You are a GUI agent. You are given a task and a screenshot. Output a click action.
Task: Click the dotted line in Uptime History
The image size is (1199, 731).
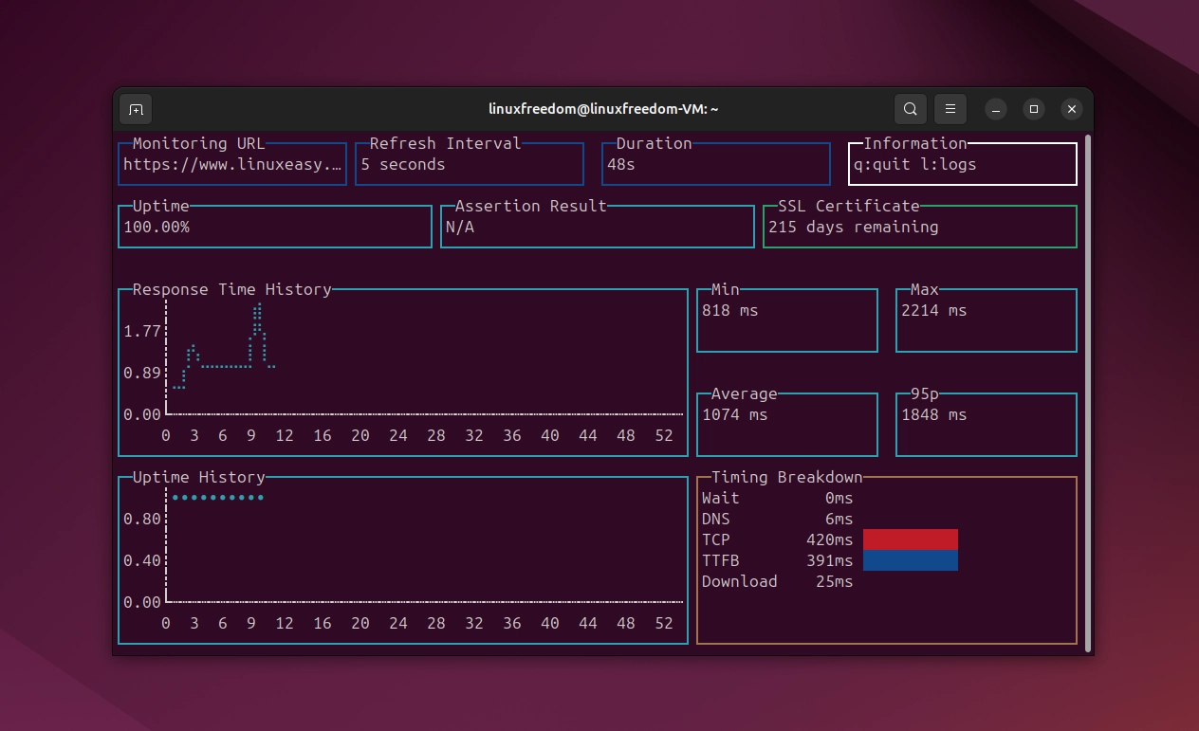pyautogui.click(x=217, y=497)
